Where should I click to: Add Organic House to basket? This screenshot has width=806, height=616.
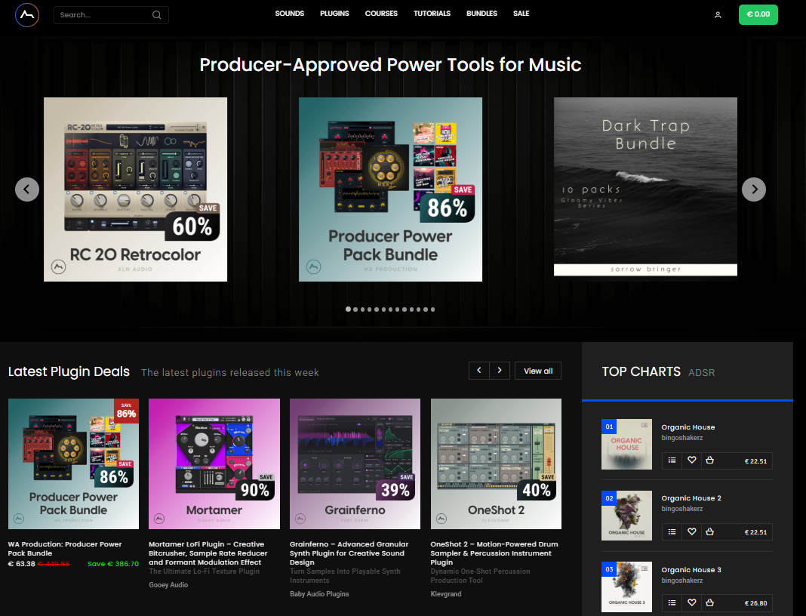[709, 460]
